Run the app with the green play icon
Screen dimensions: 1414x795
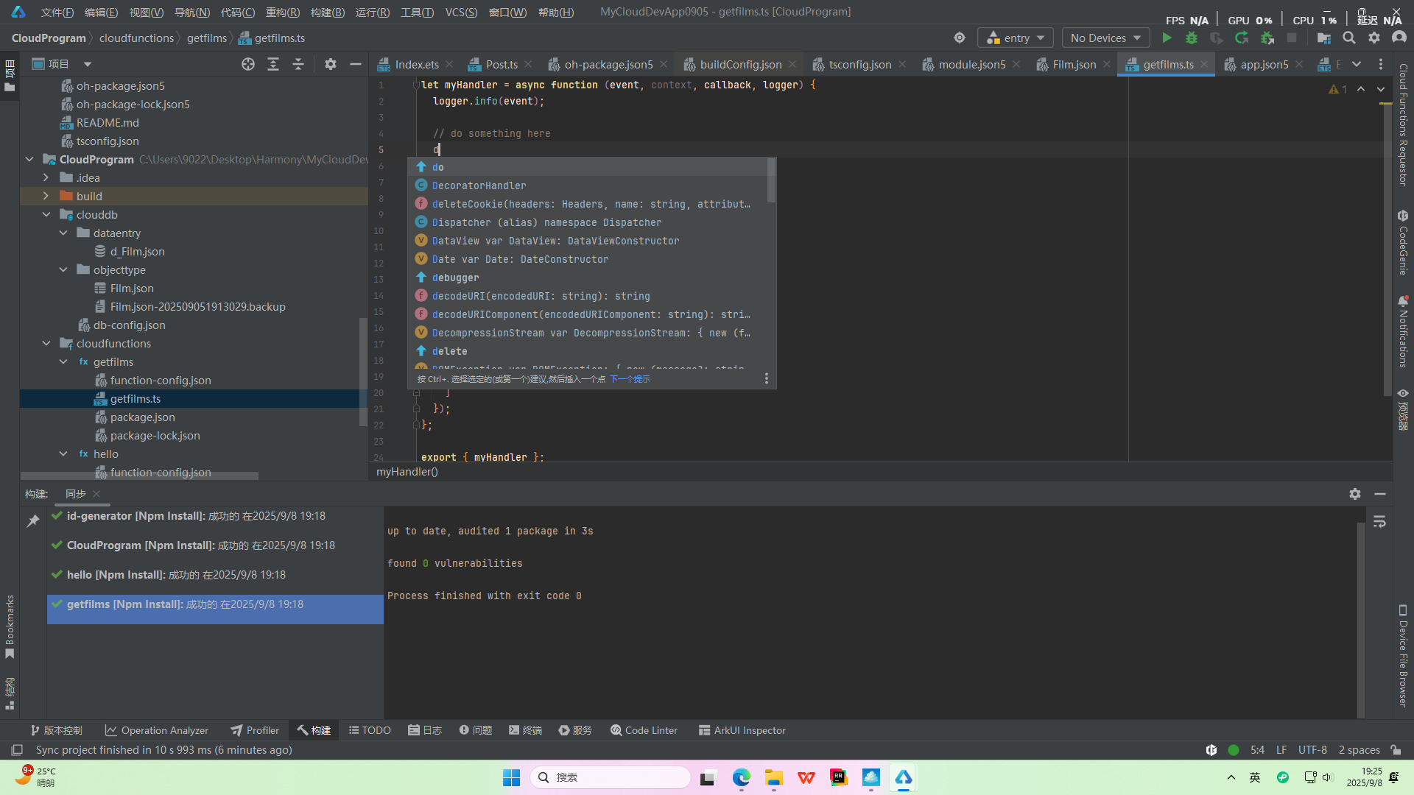pyautogui.click(x=1167, y=38)
